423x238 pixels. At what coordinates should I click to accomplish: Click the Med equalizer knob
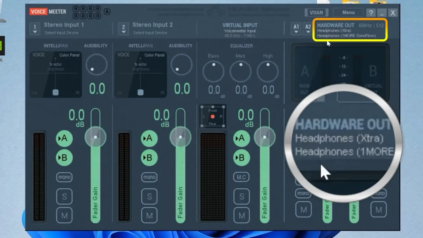[x=240, y=71]
